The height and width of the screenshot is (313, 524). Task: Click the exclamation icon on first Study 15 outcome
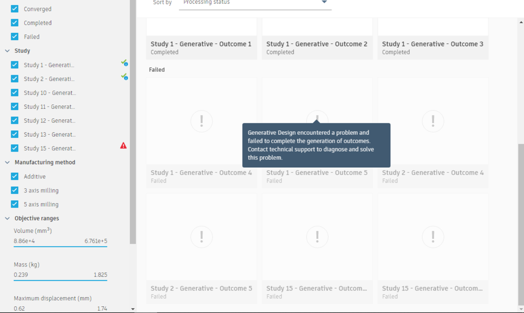pyautogui.click(x=317, y=237)
